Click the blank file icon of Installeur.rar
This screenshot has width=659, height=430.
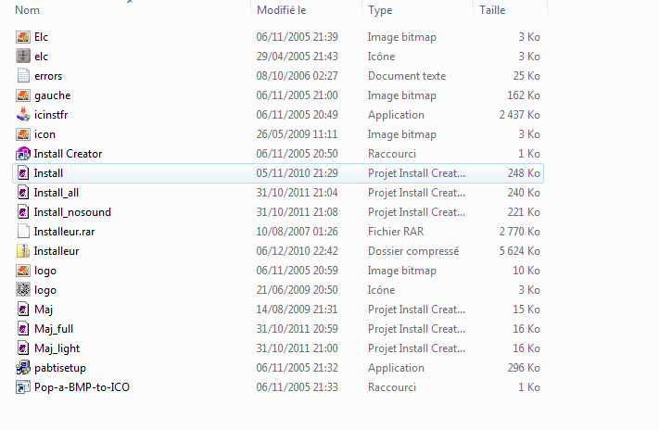click(23, 232)
